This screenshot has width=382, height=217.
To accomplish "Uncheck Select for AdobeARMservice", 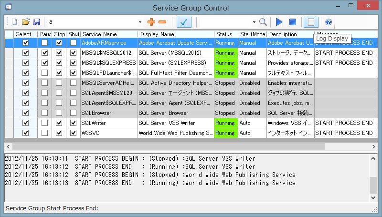I will pos(26,43).
